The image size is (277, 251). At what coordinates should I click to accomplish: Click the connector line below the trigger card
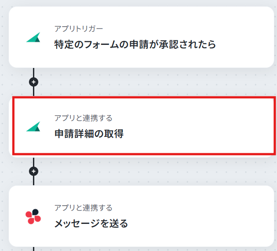coord(33,72)
